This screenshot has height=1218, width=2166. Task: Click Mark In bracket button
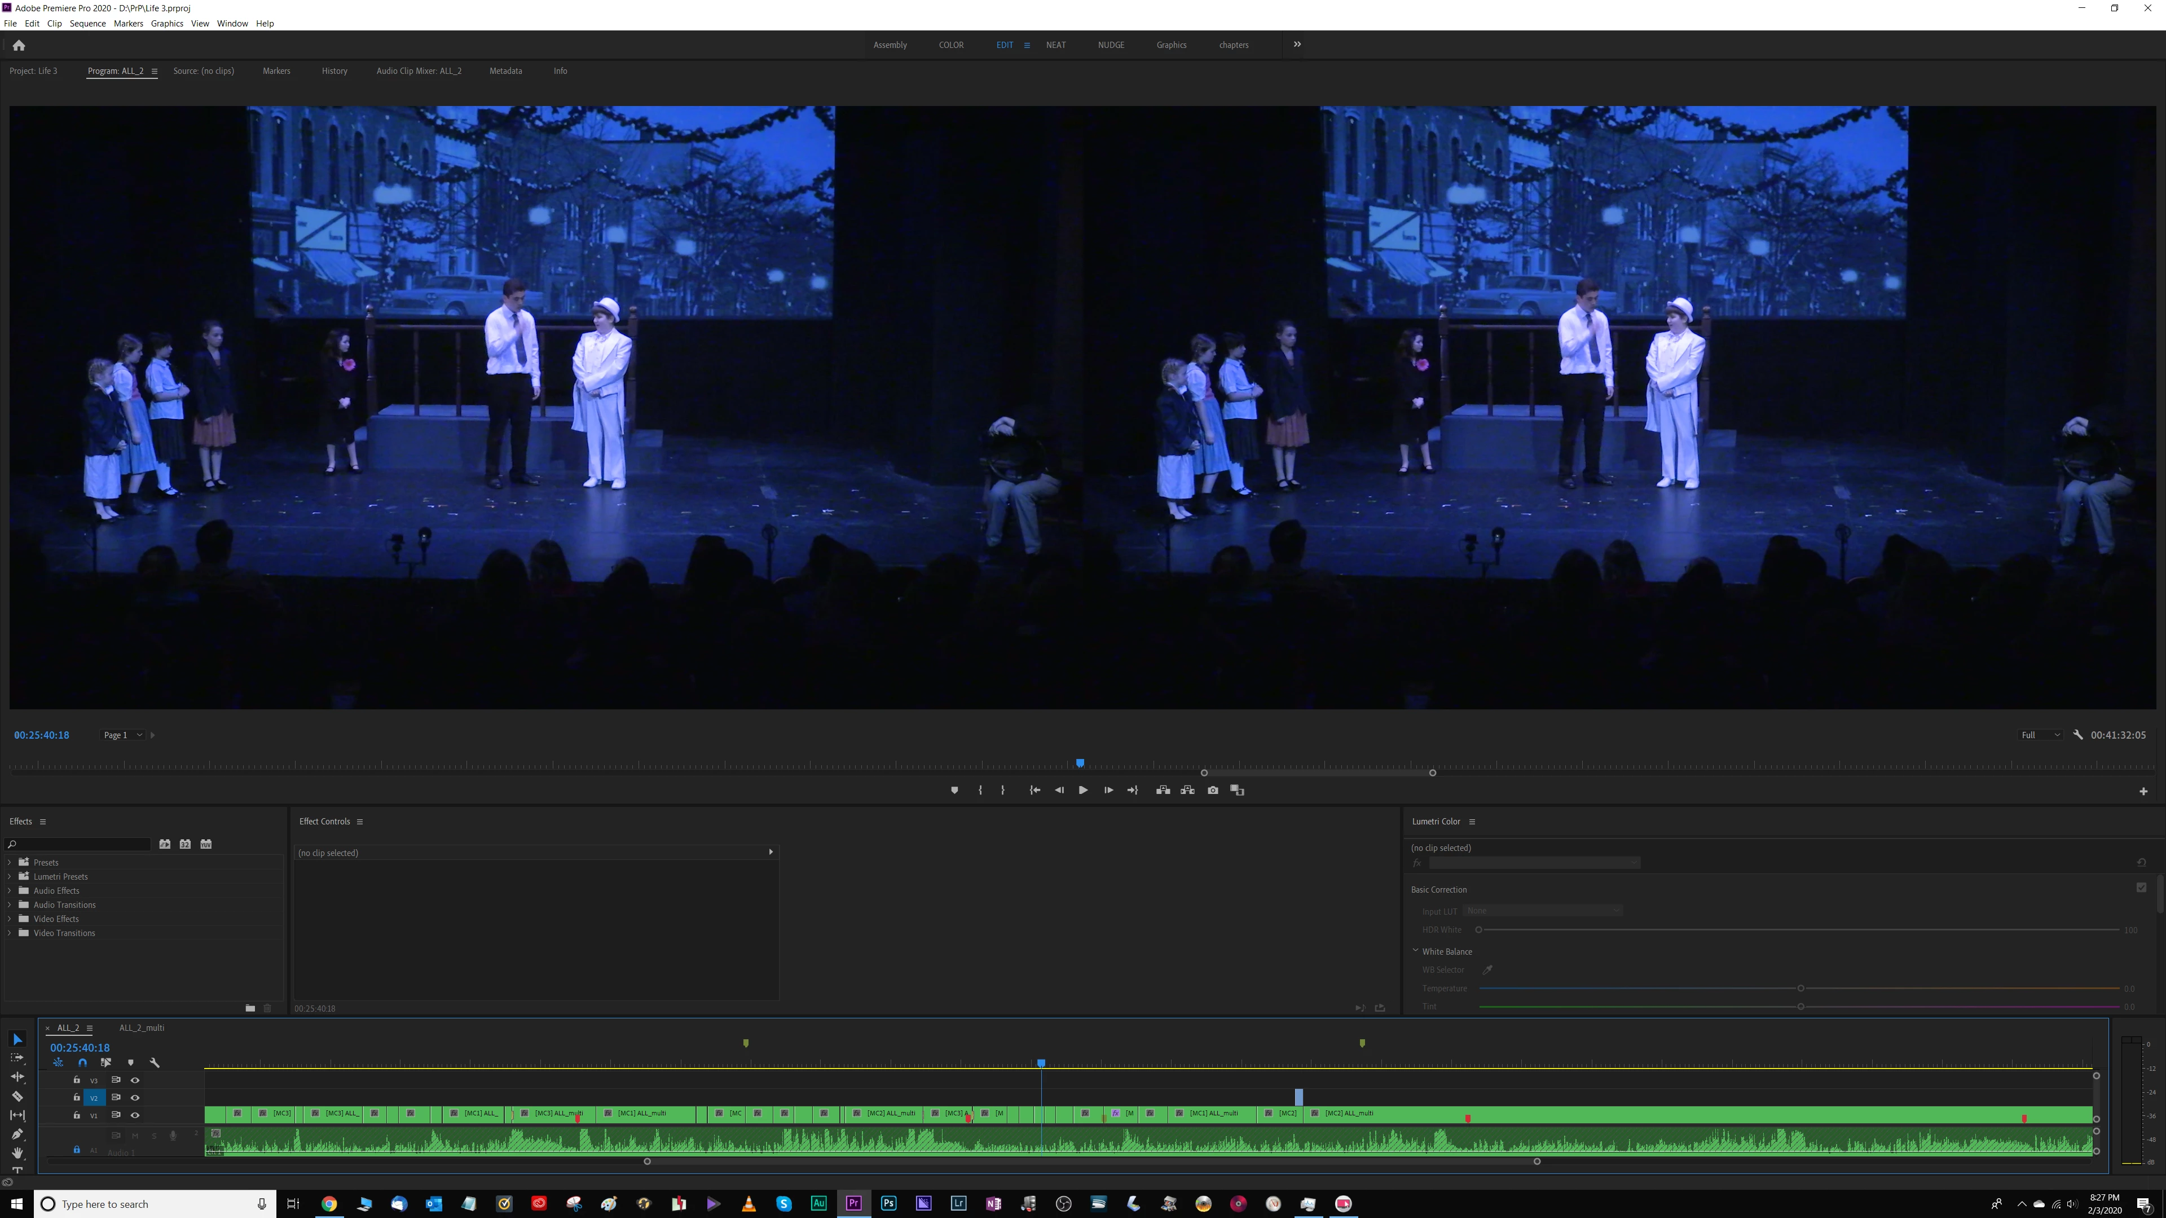(x=980, y=790)
